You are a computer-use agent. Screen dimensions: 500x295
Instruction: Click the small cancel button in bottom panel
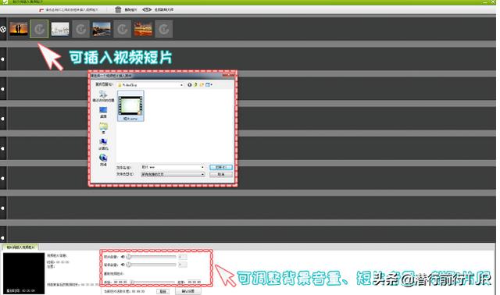click(x=162, y=292)
